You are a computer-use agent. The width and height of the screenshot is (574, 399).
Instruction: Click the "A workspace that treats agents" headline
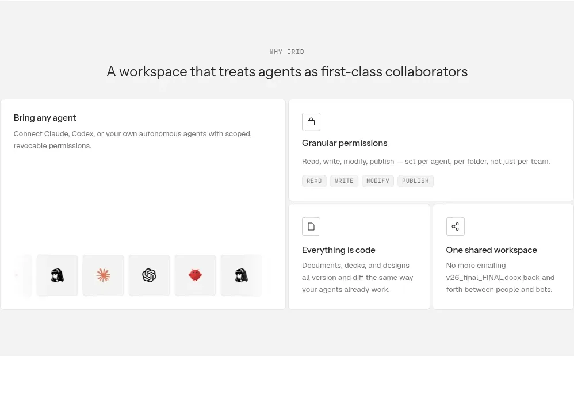[287, 72]
